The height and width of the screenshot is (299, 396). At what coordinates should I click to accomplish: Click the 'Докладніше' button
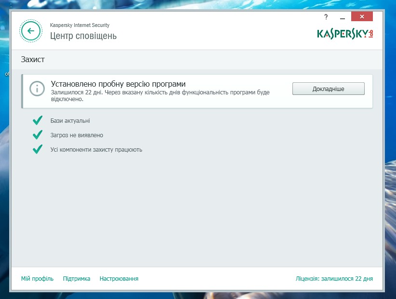pos(329,89)
